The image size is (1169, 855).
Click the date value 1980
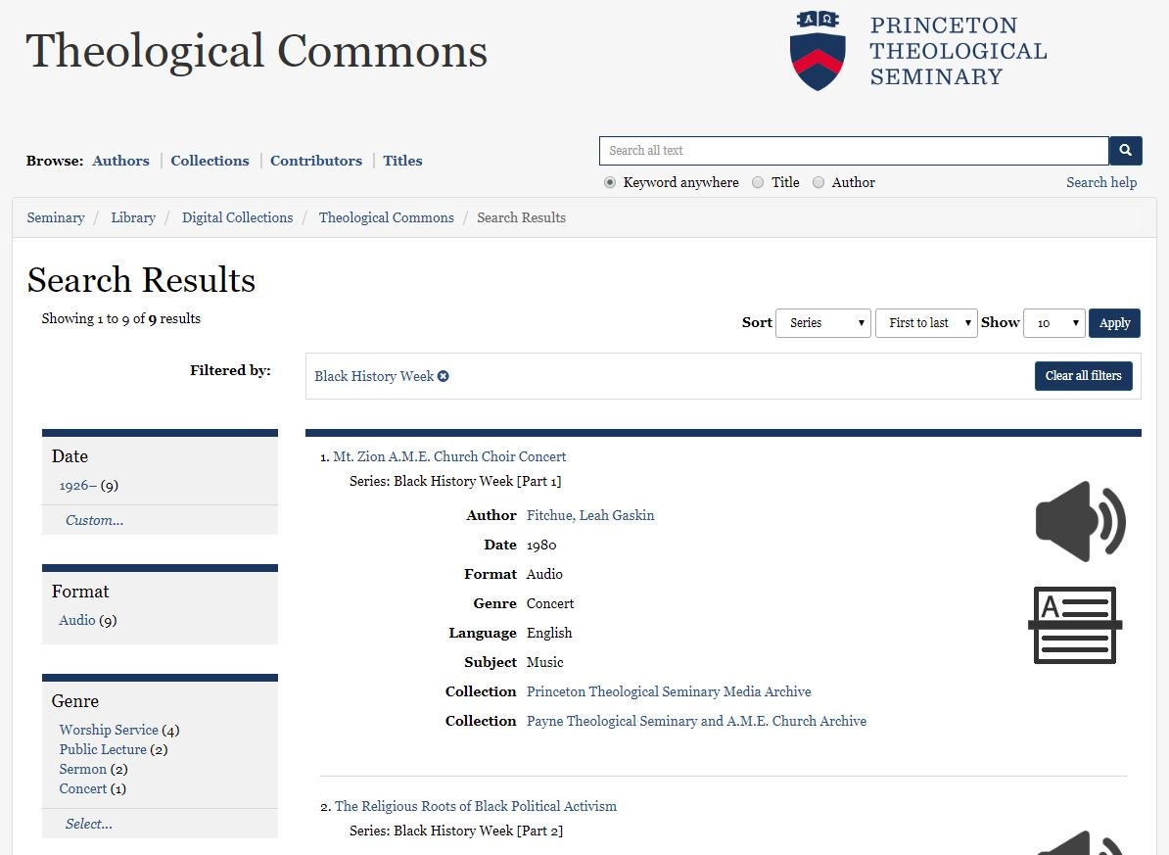coord(541,546)
